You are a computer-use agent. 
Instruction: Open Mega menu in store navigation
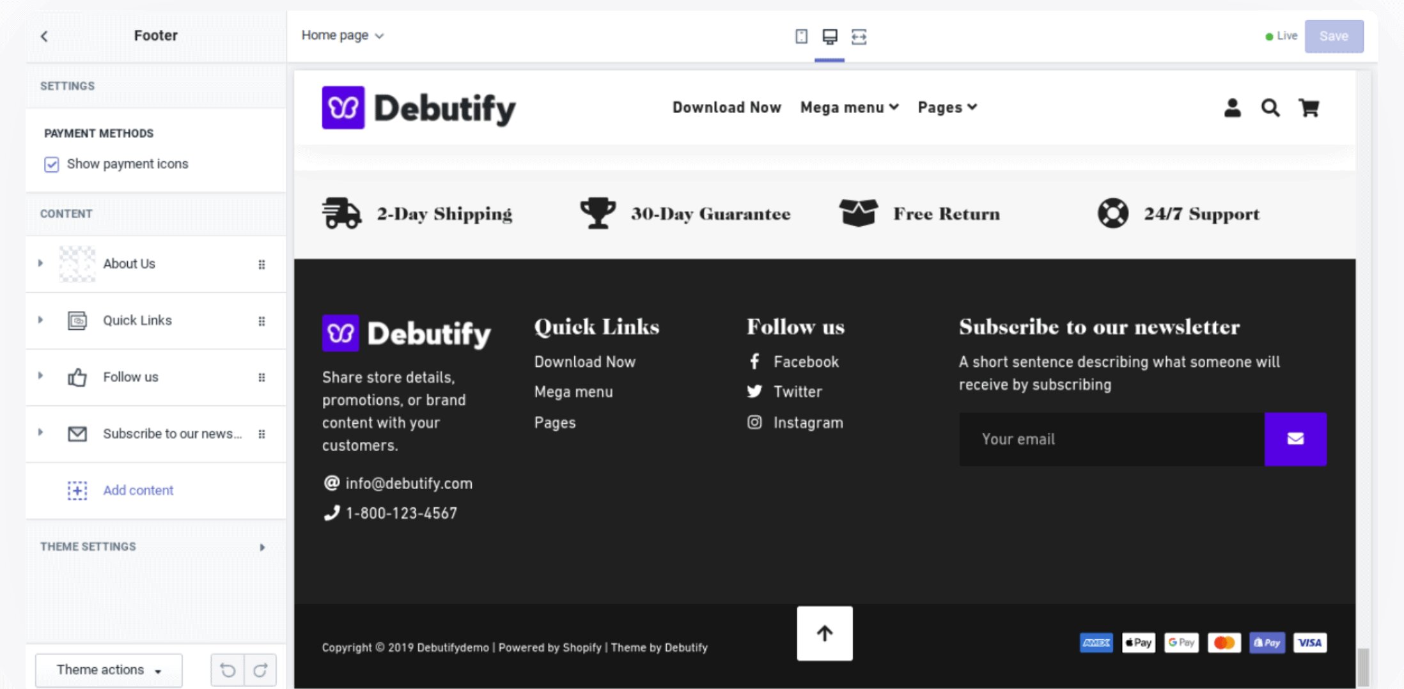point(850,107)
